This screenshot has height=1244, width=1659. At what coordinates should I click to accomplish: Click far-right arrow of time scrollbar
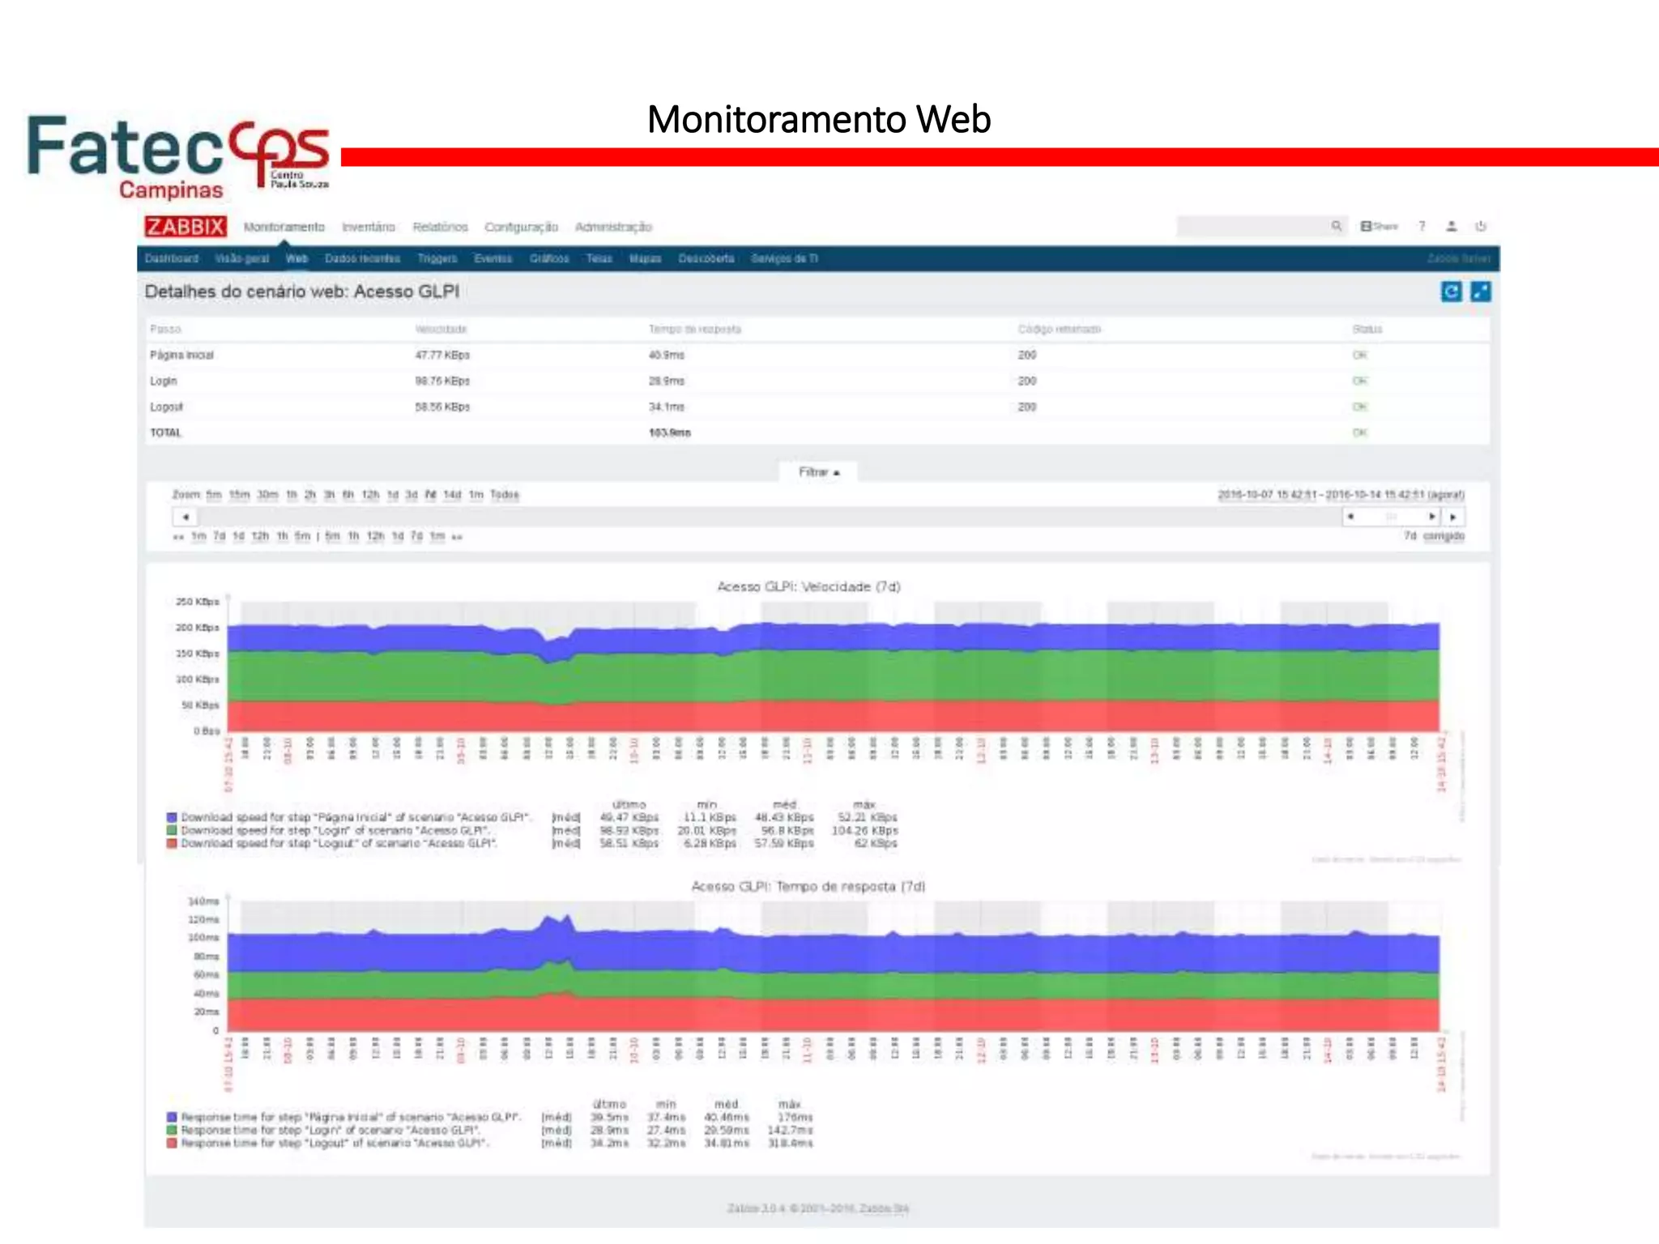[1453, 517]
